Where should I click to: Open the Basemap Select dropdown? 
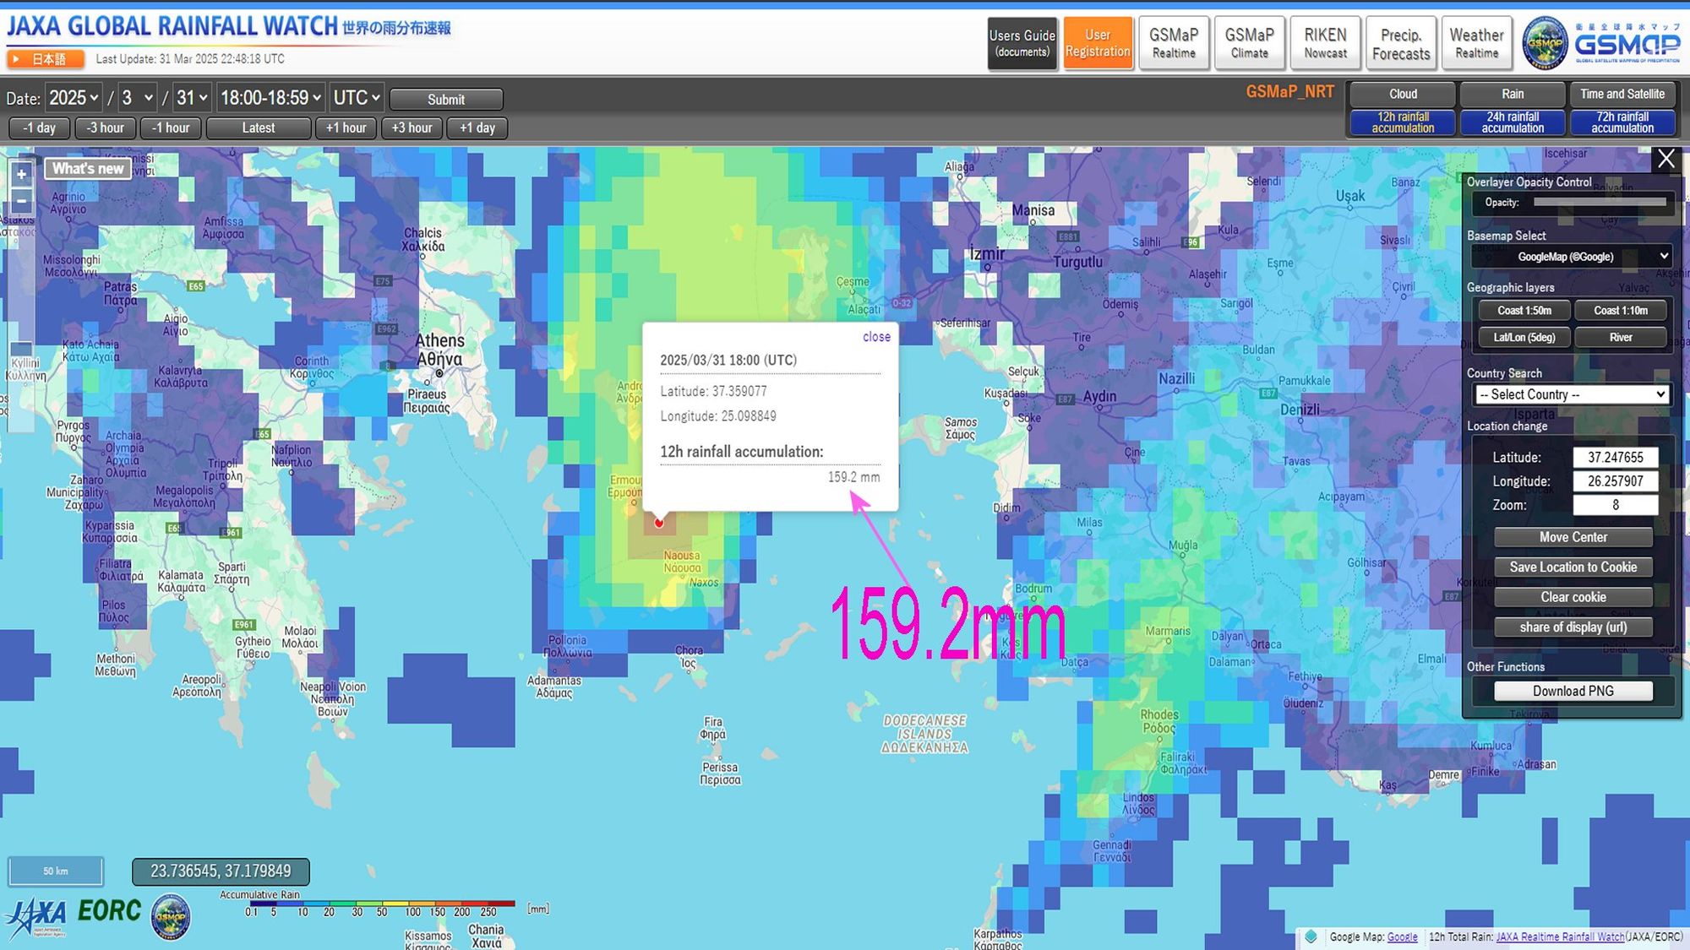(x=1572, y=257)
